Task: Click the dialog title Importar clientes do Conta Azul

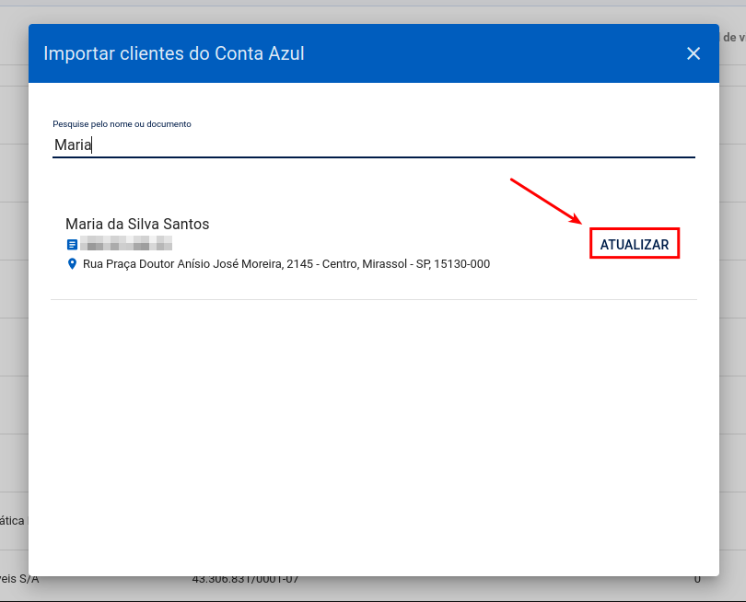Action: coord(174,53)
